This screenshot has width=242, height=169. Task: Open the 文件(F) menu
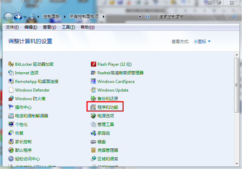(x=12, y=27)
